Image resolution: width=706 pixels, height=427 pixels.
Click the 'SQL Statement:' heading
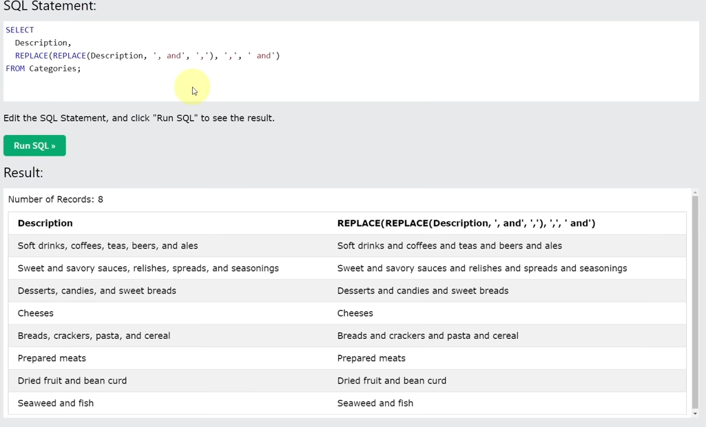click(50, 6)
